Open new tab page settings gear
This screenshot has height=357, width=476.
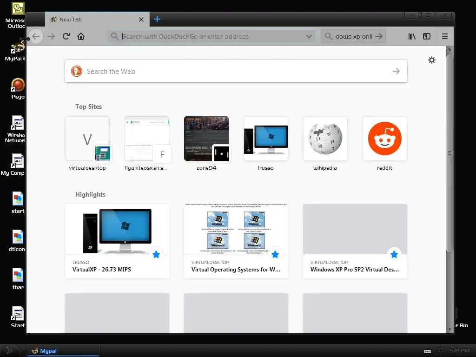(x=432, y=60)
